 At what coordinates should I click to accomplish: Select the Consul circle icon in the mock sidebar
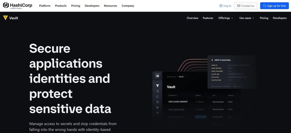[158, 97]
